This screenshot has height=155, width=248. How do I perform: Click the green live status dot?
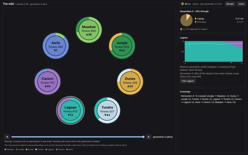[186, 4]
